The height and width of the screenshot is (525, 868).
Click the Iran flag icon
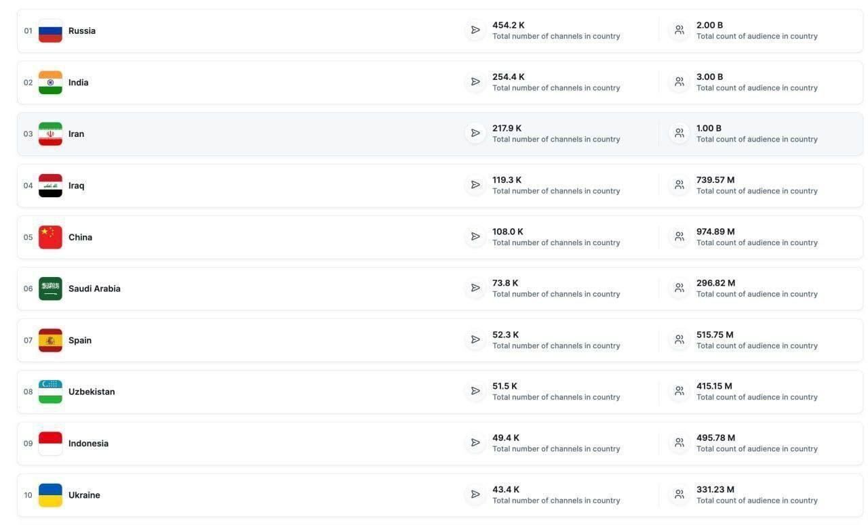(50, 134)
